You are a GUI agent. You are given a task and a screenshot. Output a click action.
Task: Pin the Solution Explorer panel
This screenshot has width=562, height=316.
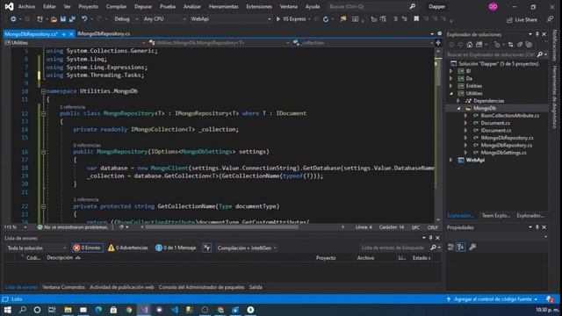click(x=537, y=34)
